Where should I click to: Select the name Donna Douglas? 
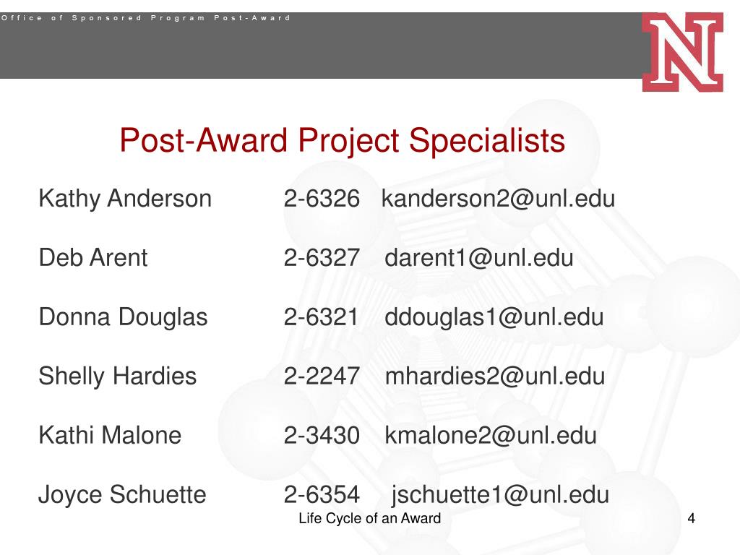coord(123,317)
